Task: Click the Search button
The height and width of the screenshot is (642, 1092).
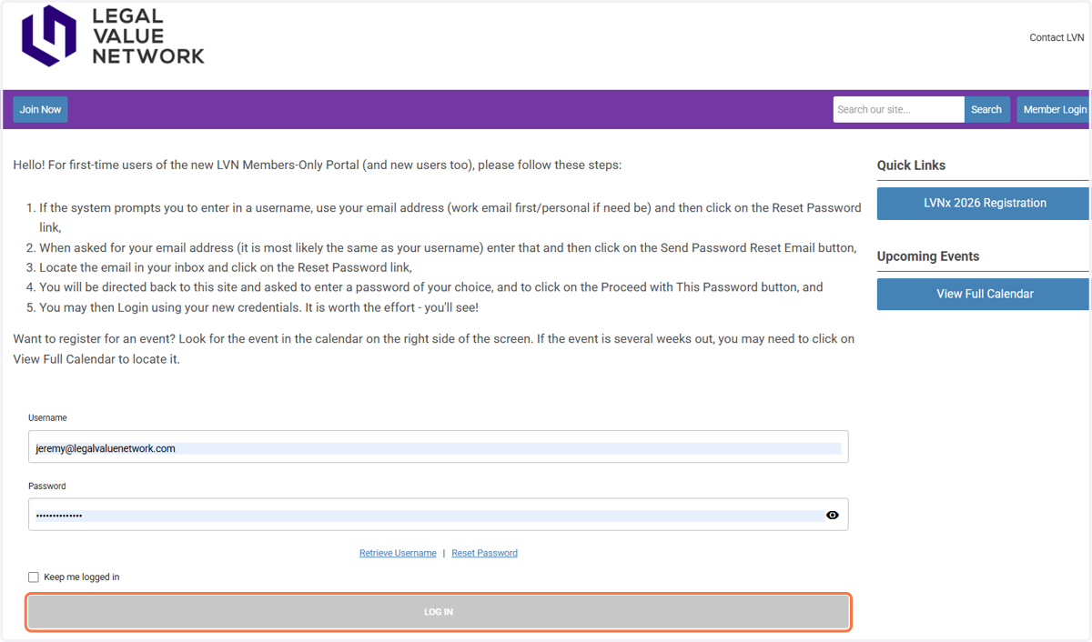Action: tap(986, 109)
